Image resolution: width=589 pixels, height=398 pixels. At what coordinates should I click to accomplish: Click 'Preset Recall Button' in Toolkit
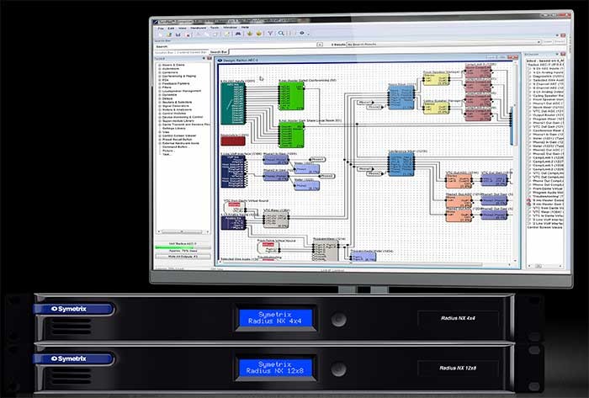[x=178, y=140]
